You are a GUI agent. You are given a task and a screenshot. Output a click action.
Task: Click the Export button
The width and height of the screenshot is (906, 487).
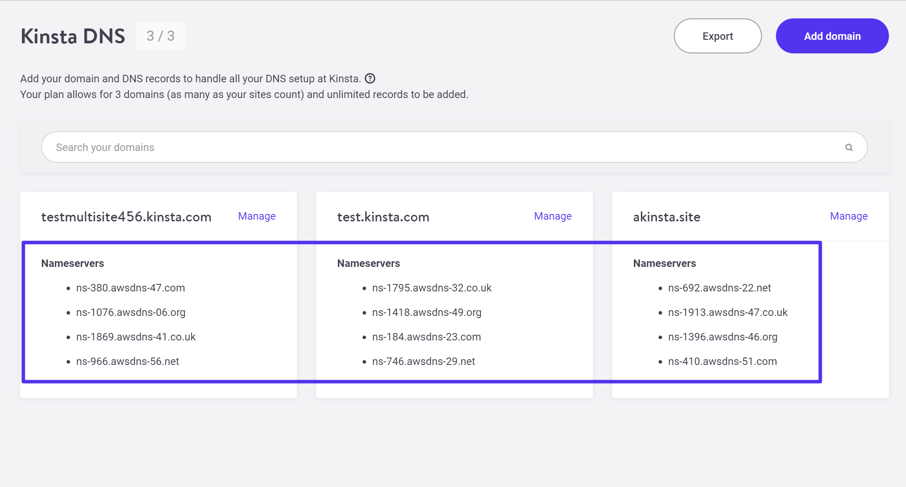[717, 36]
